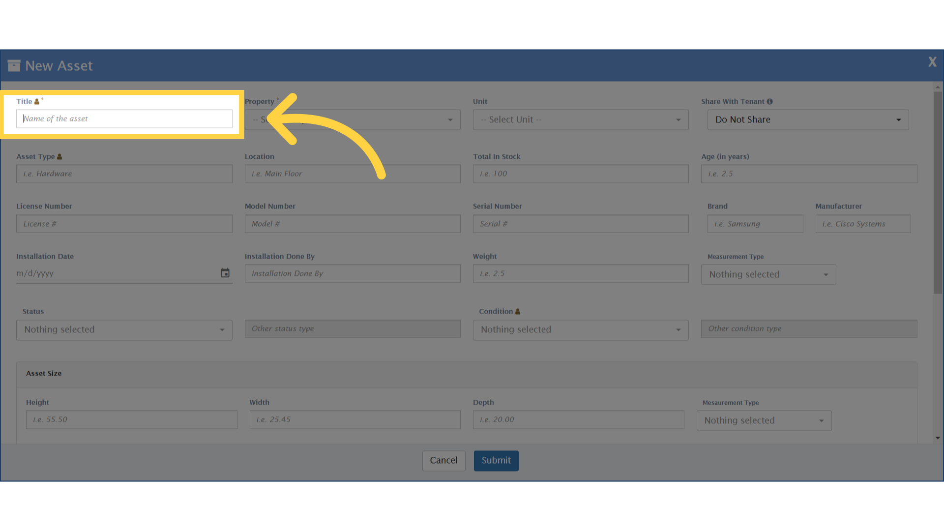Open the Status dropdown

click(124, 329)
